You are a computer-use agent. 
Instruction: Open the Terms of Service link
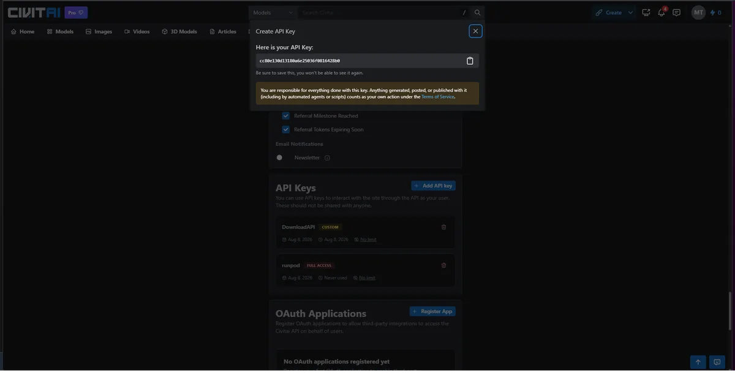[x=438, y=97]
